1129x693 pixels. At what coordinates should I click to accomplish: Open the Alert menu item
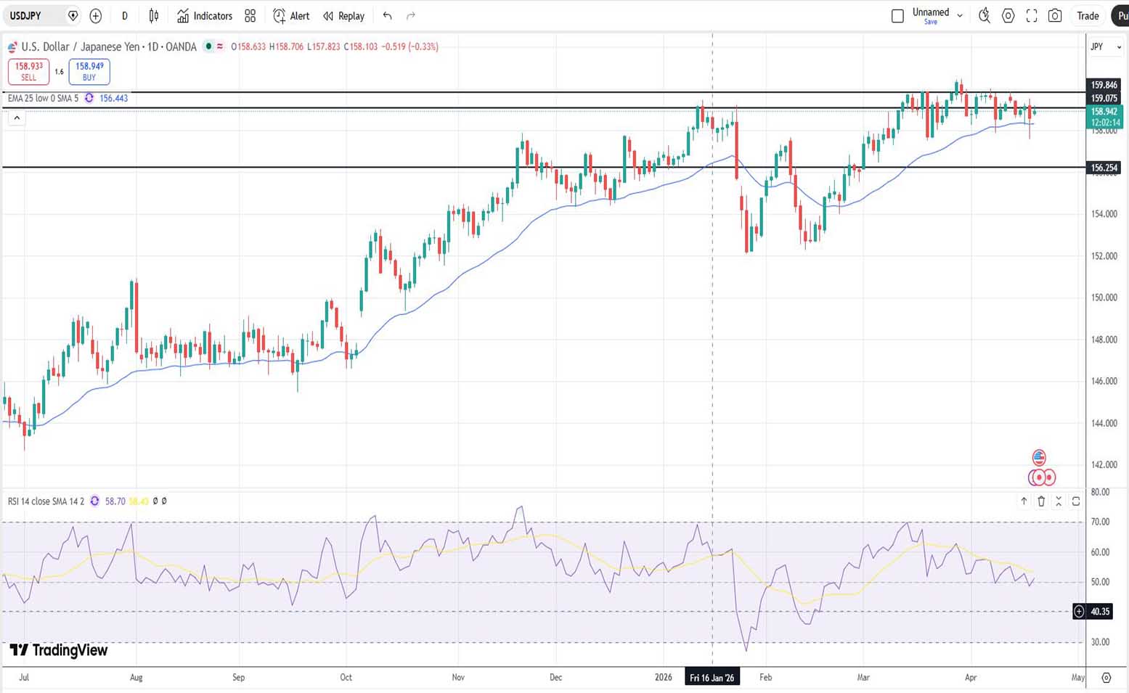291,16
